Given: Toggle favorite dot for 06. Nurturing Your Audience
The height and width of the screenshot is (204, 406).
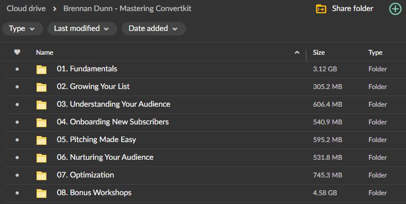Looking at the screenshot, I should point(17,158).
